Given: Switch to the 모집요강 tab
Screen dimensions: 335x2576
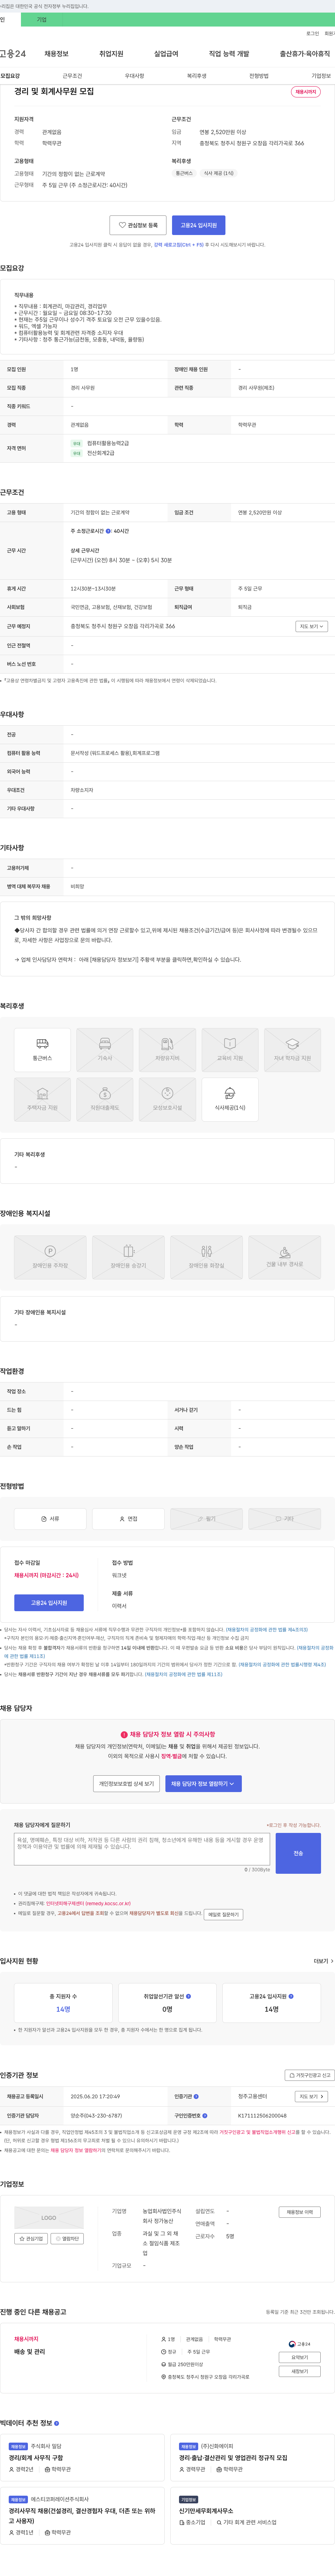Looking at the screenshot, I should [x=10, y=76].
